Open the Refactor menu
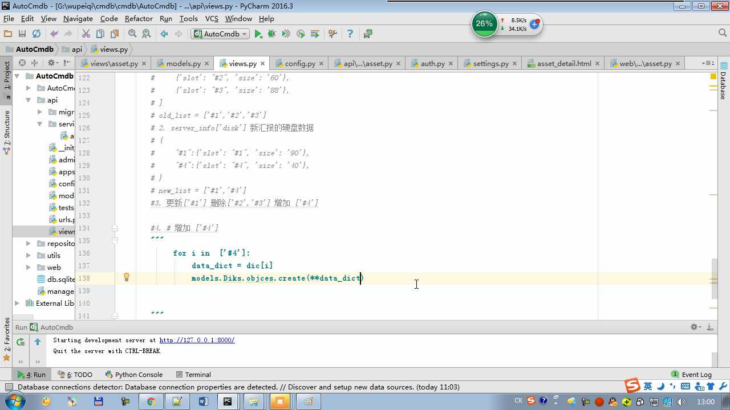 [139, 18]
